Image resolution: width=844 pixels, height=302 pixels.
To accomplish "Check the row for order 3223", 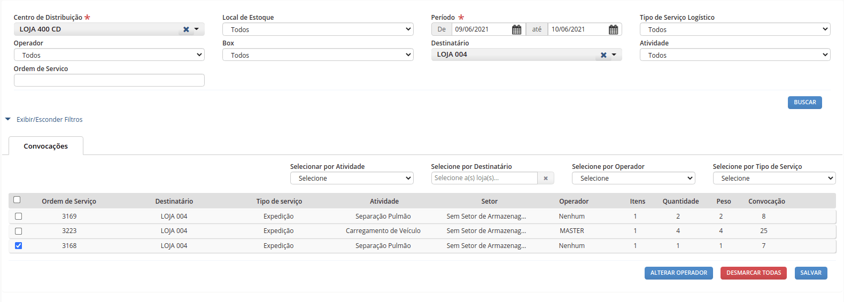I will [x=19, y=231].
